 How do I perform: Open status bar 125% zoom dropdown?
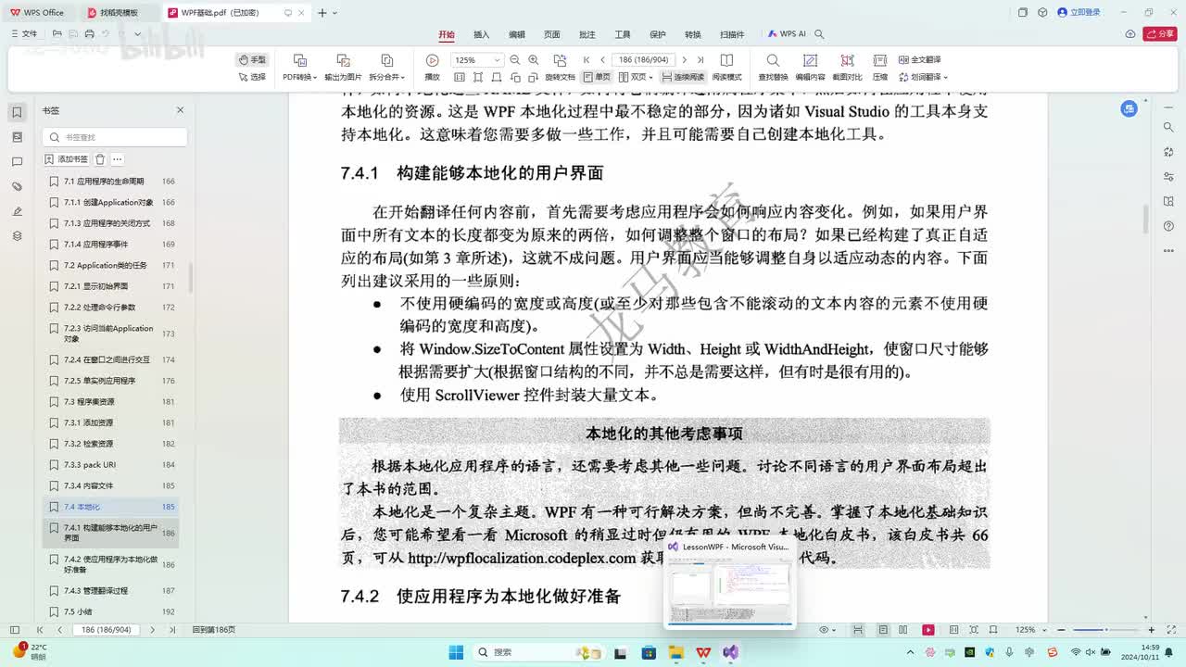click(x=1028, y=630)
